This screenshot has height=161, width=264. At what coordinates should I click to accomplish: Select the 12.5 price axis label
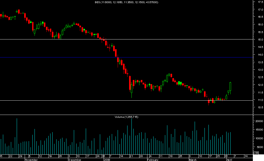261,77
